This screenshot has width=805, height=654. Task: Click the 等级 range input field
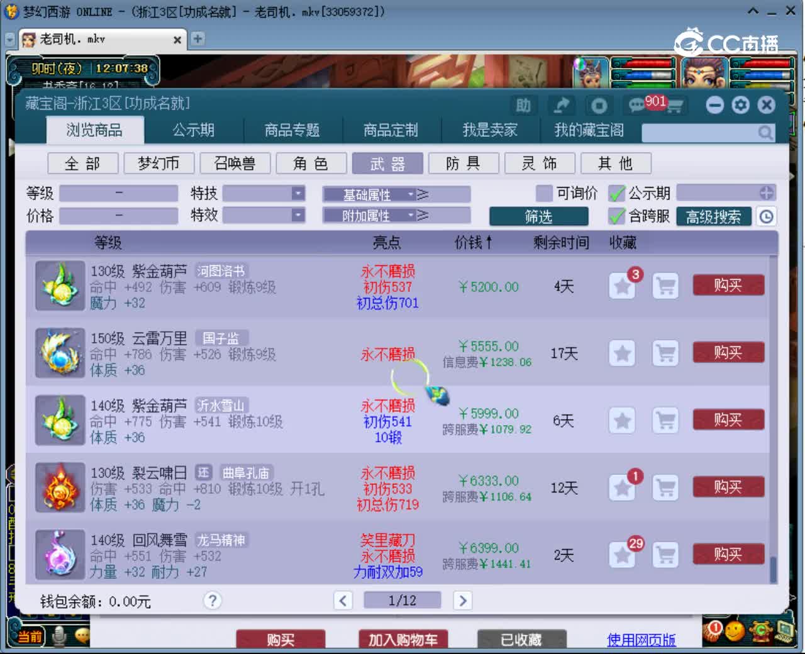tap(119, 193)
